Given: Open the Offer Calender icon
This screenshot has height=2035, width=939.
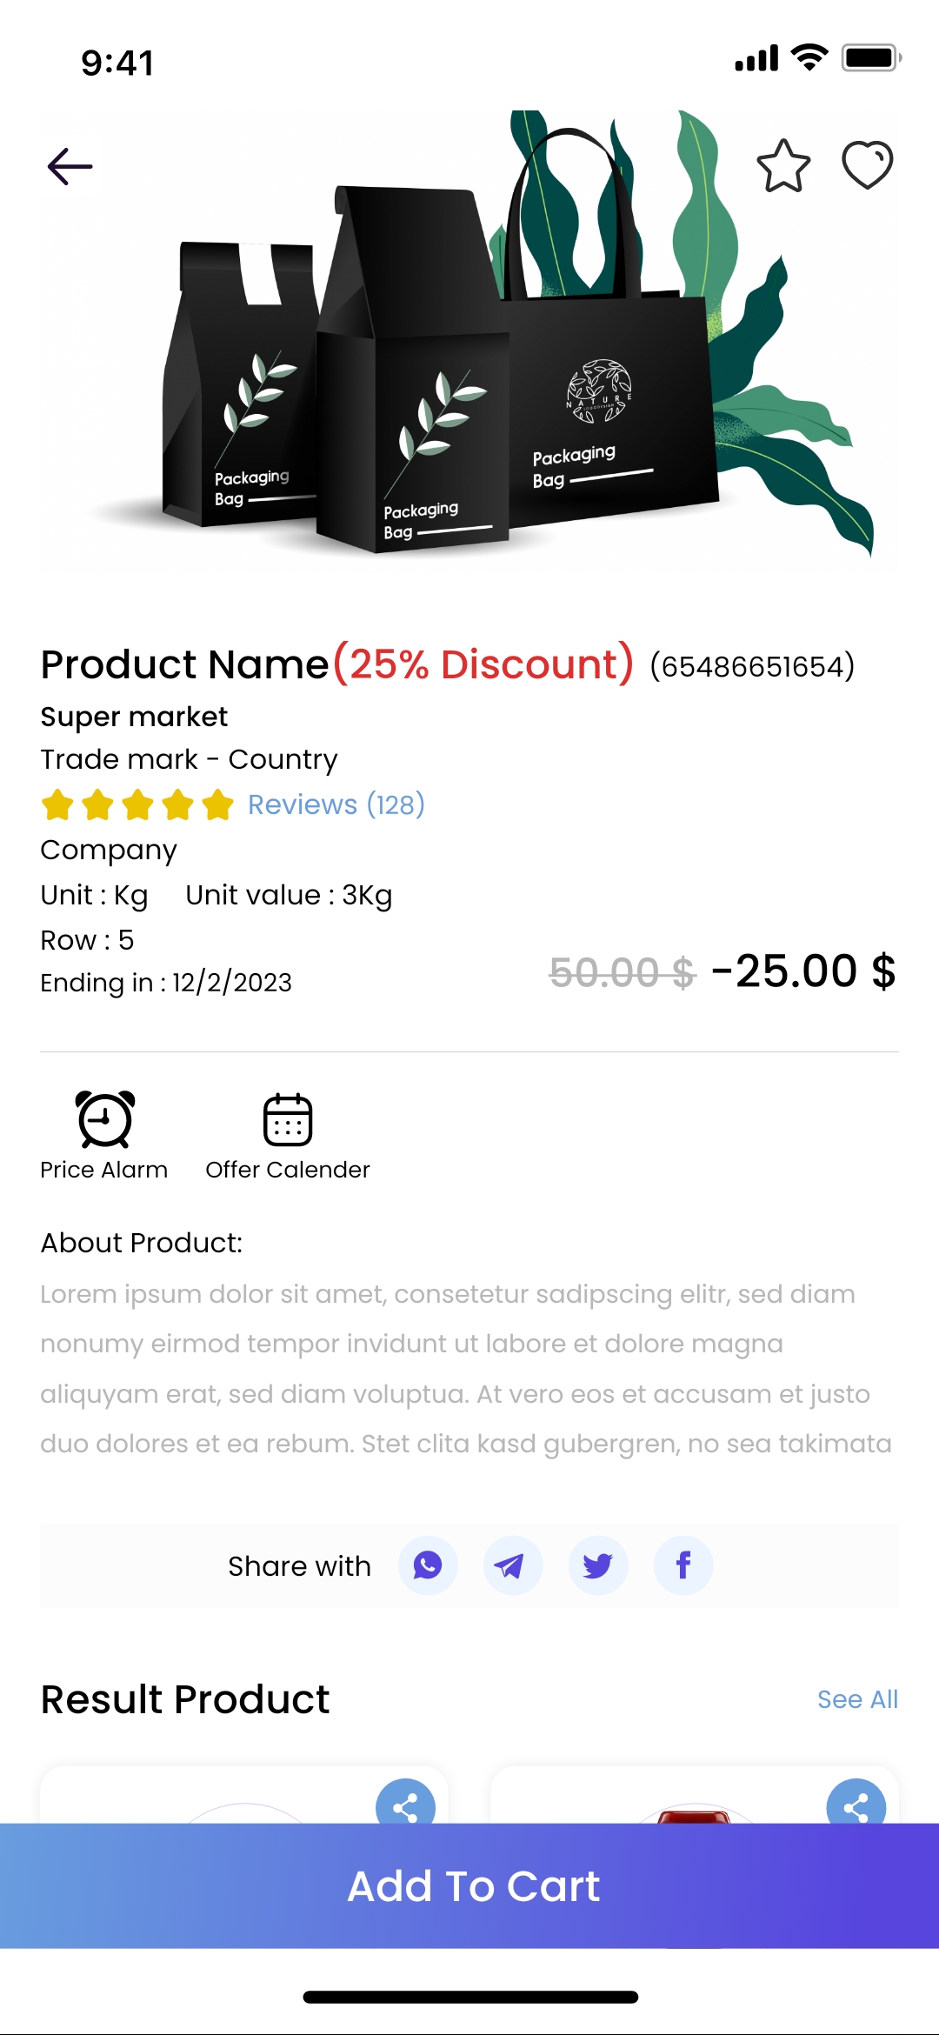Looking at the screenshot, I should (x=288, y=1120).
